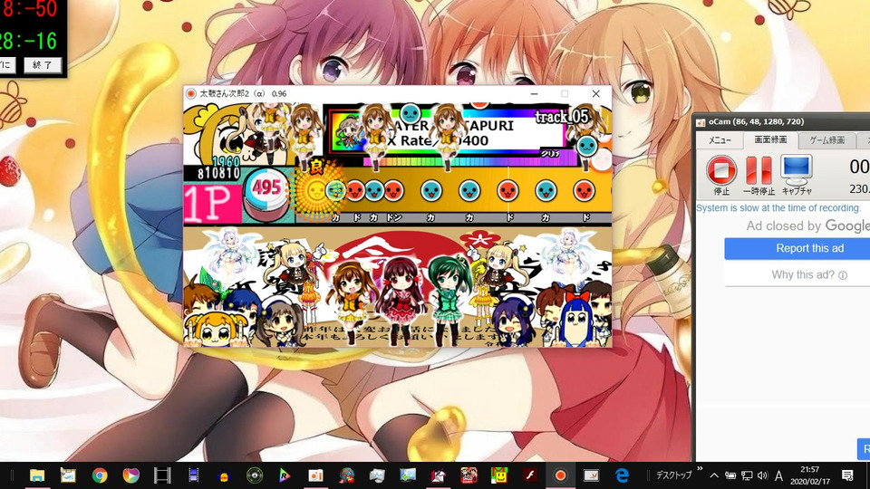Click the 太鼓さん次郎2 title bar icon

[x=191, y=93]
